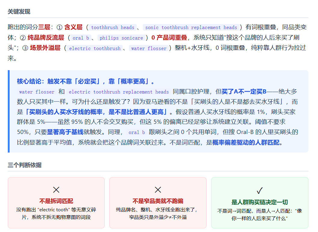
Task: Click the 'water flosser' tag in 场景外溢层
Action: (x=149, y=48)
